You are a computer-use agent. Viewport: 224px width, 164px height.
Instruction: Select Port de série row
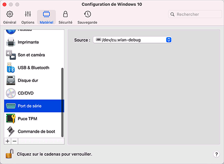(34, 106)
